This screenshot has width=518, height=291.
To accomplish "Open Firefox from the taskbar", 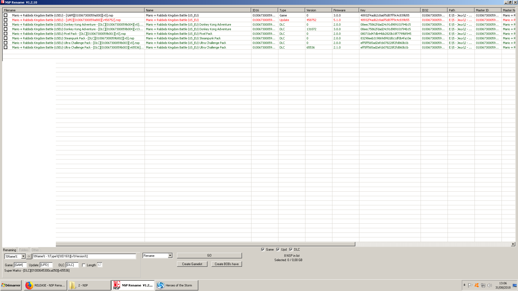I will coord(45,285).
